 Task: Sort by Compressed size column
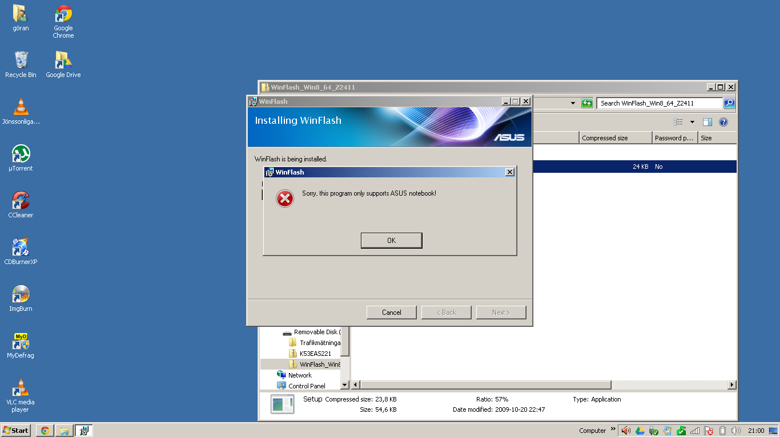click(616, 138)
